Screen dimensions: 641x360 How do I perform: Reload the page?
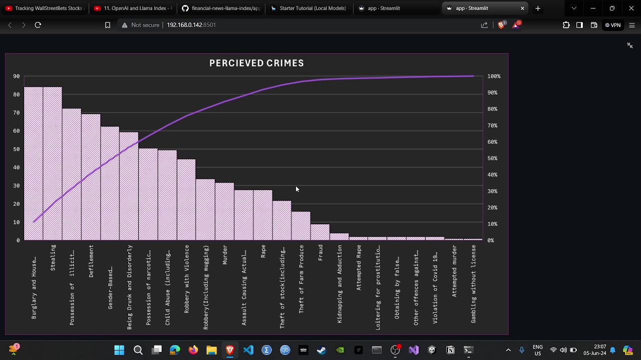[38, 25]
